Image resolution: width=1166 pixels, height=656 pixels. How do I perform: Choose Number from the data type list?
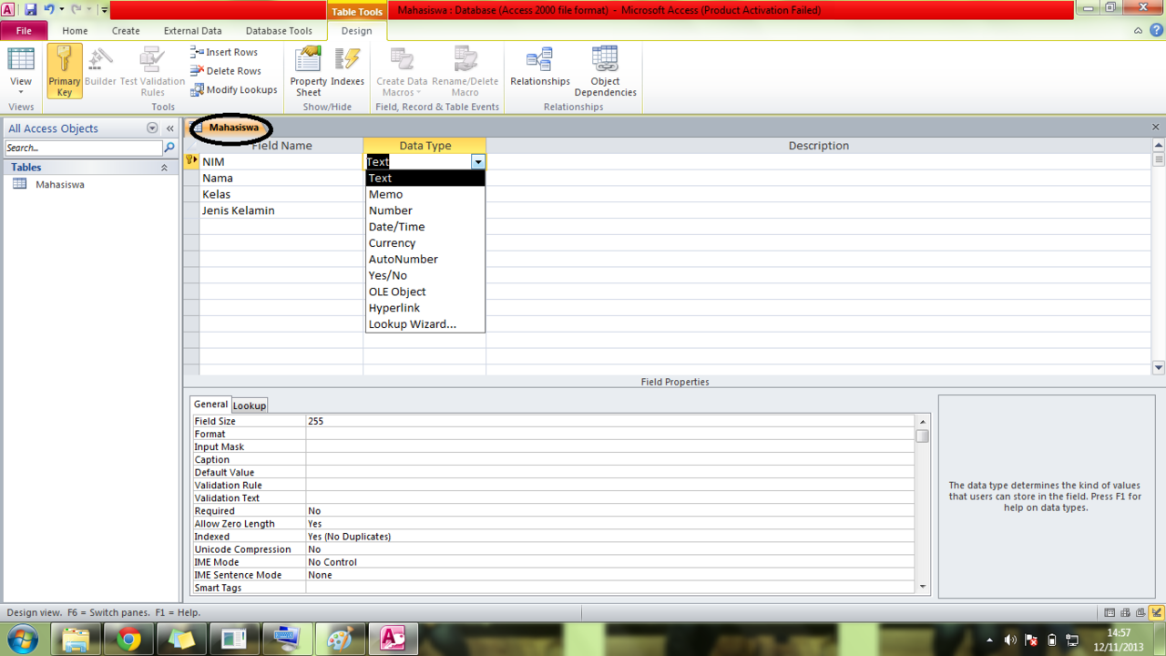click(x=424, y=210)
